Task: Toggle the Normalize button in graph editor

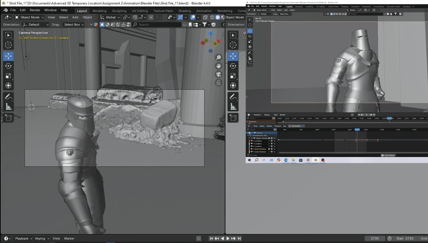Action: pos(296,126)
